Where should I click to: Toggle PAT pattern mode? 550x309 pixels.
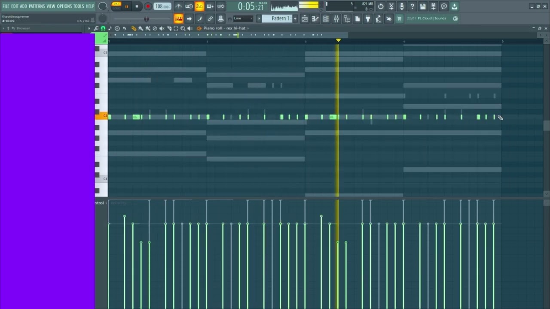click(x=116, y=4)
